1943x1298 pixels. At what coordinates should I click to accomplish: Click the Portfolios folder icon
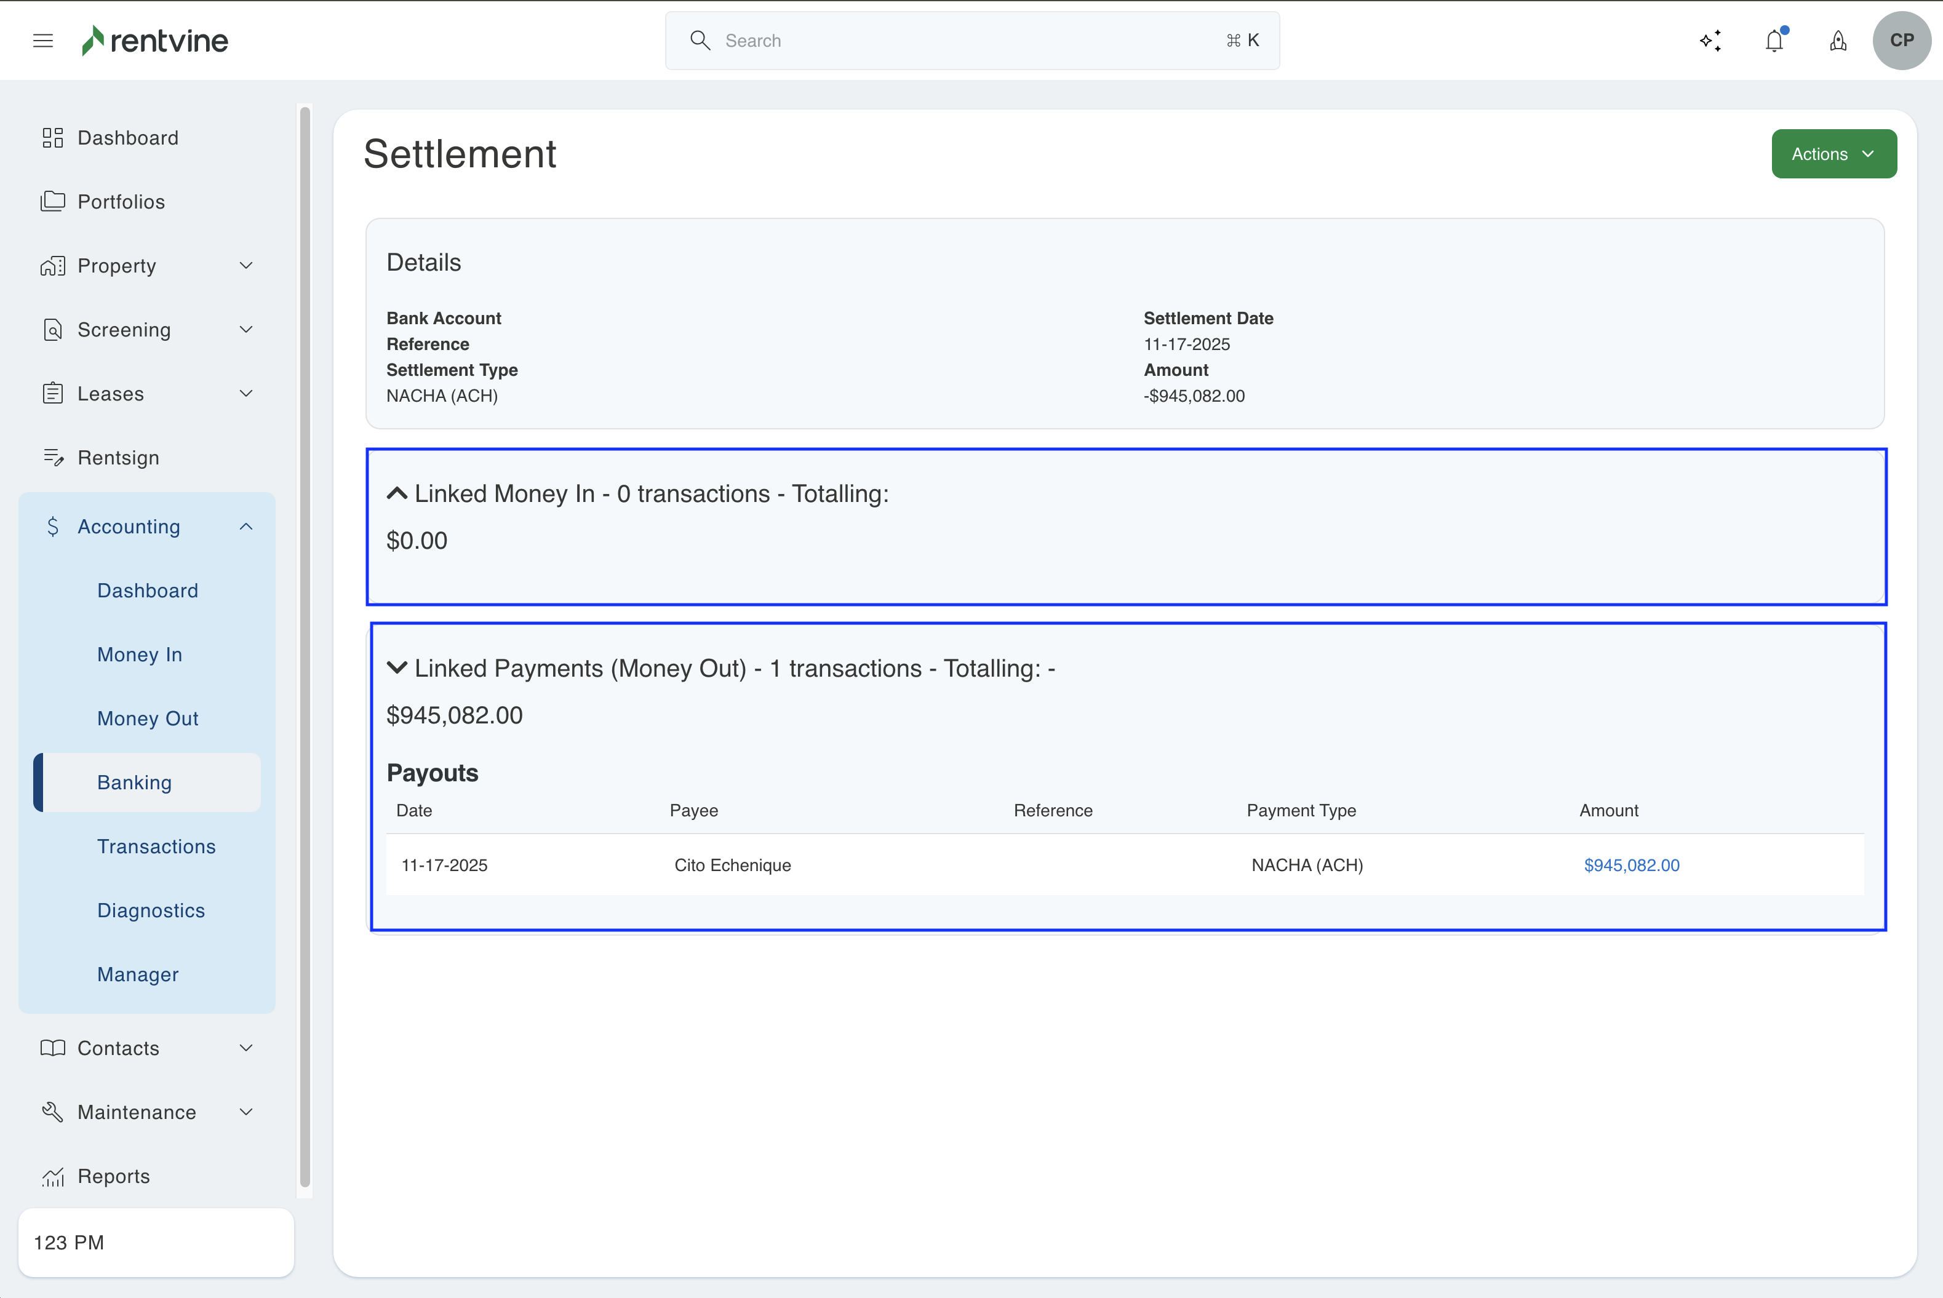53,201
